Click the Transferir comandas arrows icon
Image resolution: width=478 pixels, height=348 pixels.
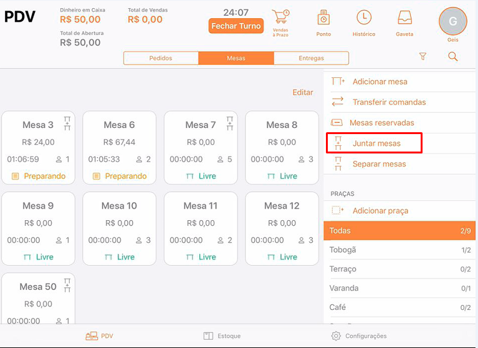(337, 102)
